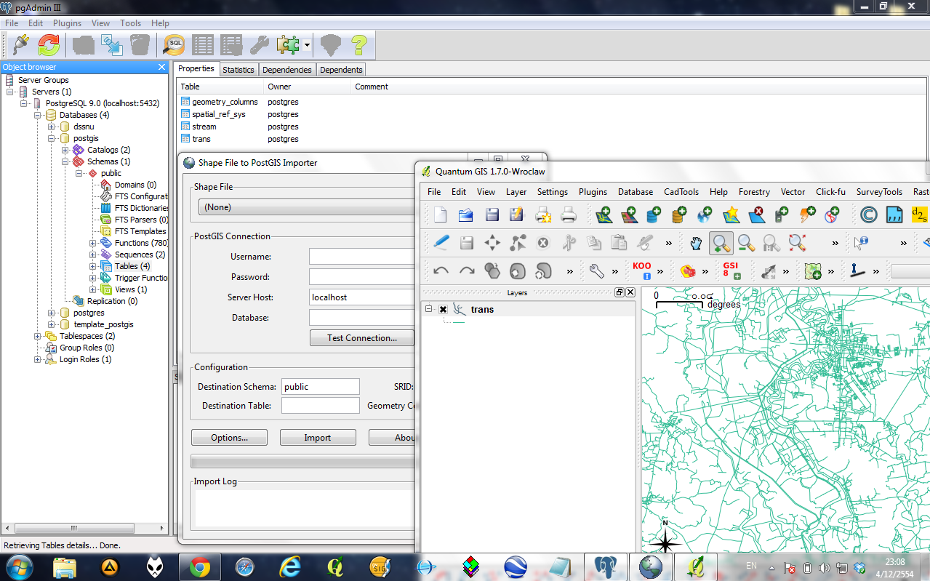
Task: Select the Pan Map tool in QGIS
Action: pyautogui.click(x=696, y=243)
